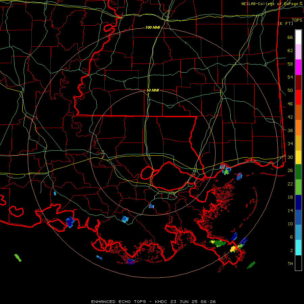
Task: Select the TOPS legend title
Action: tap(297, 20)
